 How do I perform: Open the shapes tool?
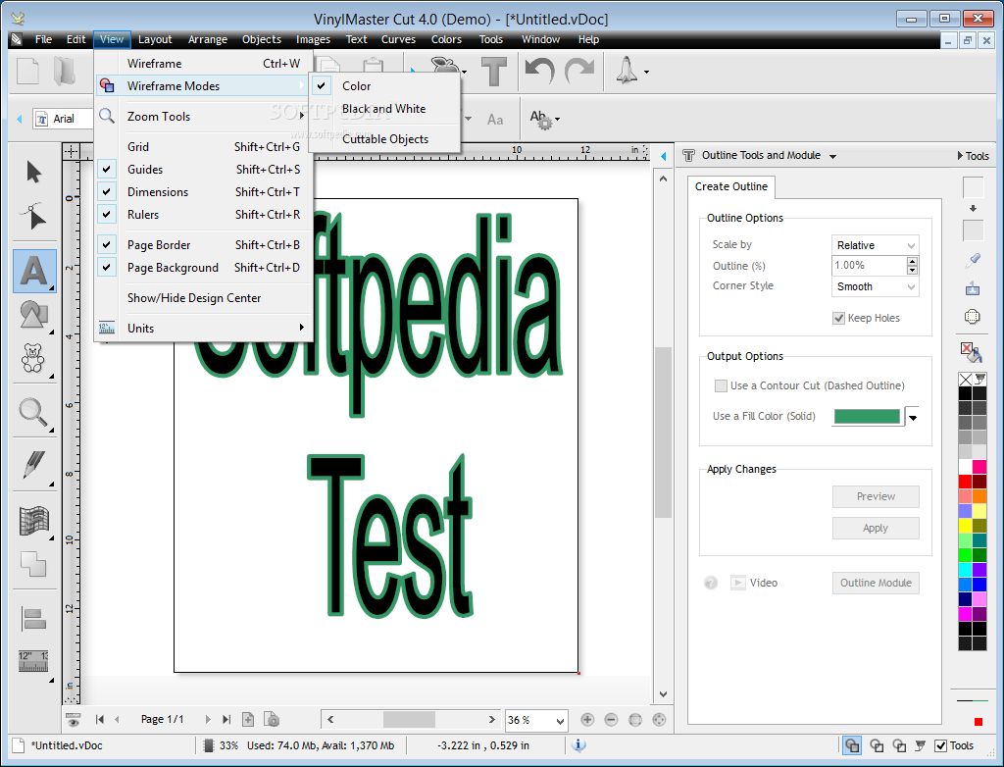tap(34, 315)
